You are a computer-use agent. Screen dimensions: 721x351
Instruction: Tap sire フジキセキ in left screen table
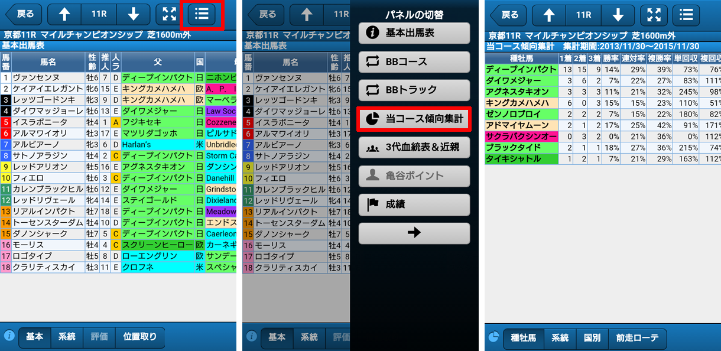pyautogui.click(x=157, y=122)
